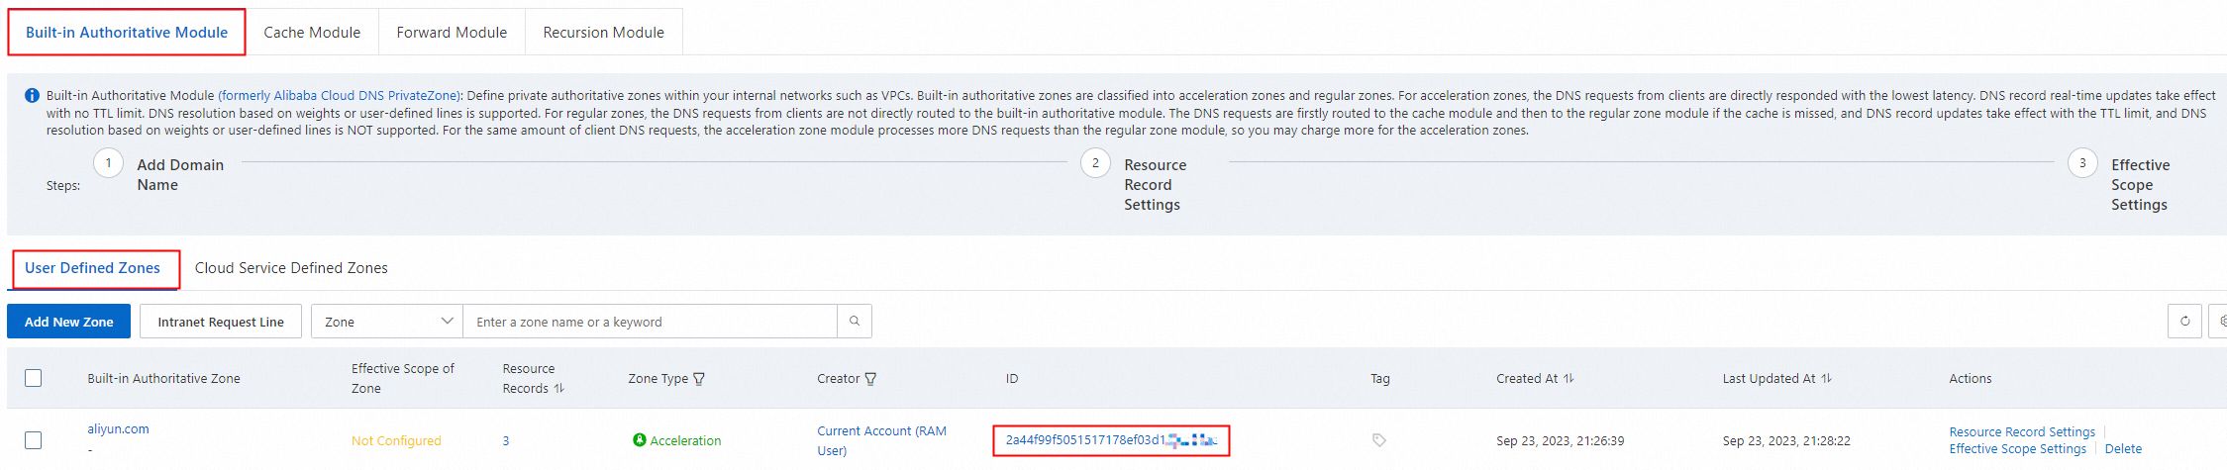Image resolution: width=2227 pixels, height=470 pixels.
Task: Open the aliyun.com zone link
Action: (118, 429)
